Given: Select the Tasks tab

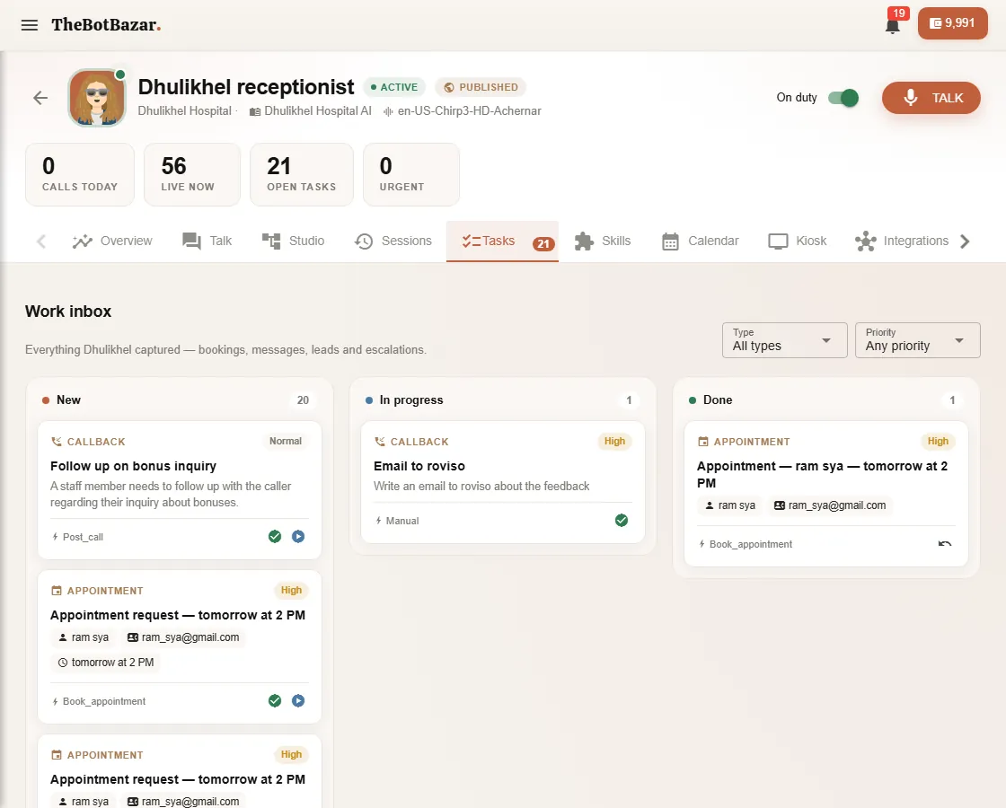Looking at the screenshot, I should coord(502,242).
